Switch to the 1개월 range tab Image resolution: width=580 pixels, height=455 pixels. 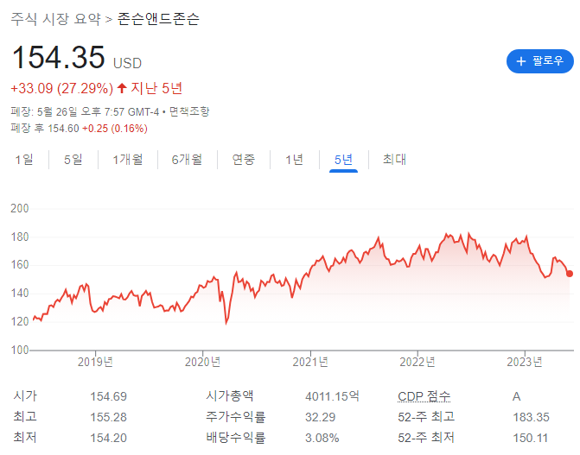pos(128,160)
